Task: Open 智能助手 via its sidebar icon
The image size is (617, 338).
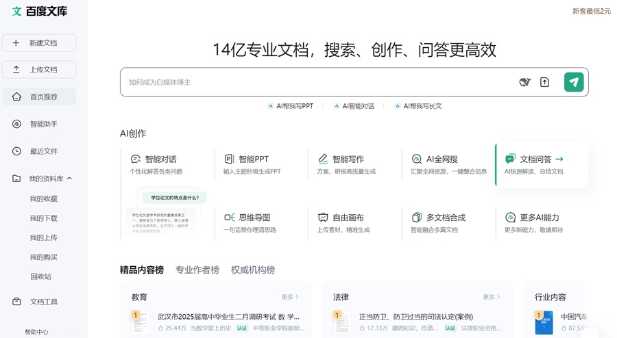Action: pyautogui.click(x=16, y=124)
